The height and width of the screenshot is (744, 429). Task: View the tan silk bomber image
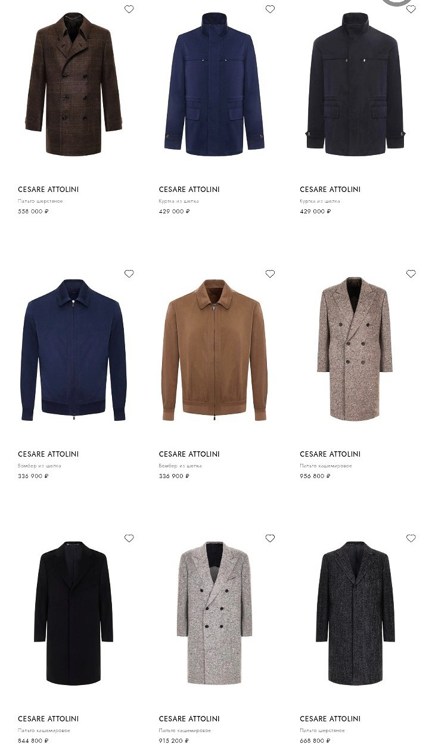pos(214,349)
